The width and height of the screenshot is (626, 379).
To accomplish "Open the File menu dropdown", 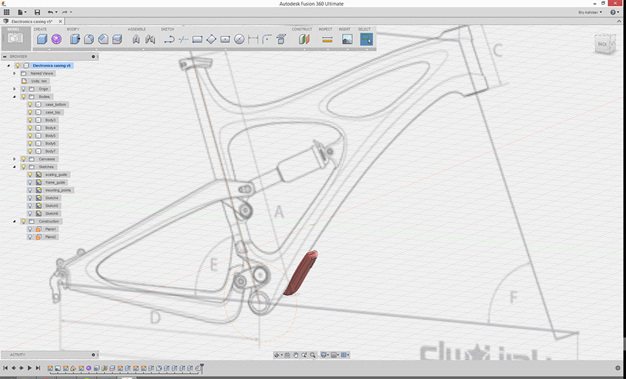I will (22, 12).
